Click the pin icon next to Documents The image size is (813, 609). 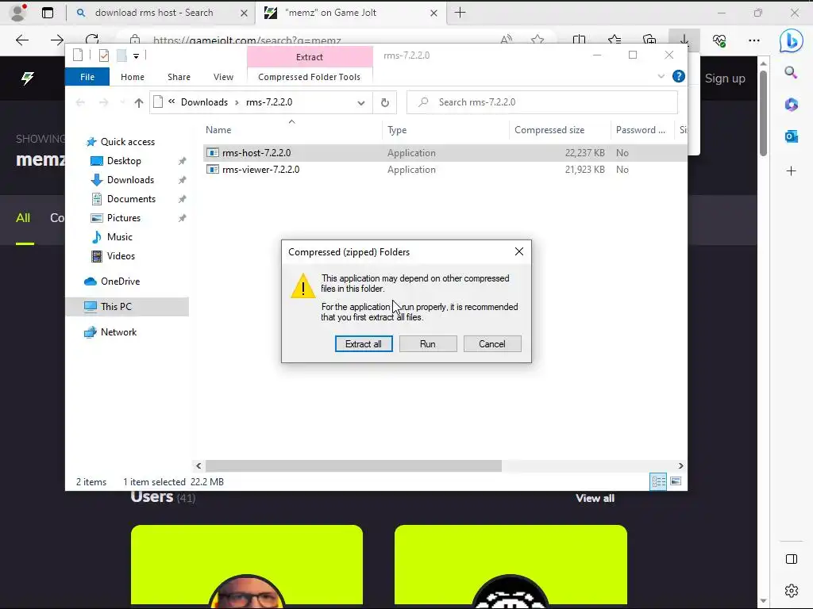[x=182, y=199]
